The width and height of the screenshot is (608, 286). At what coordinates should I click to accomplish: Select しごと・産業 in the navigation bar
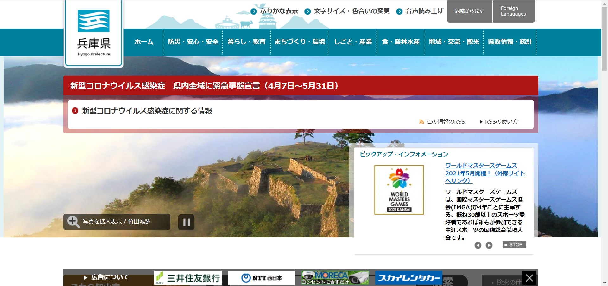pos(353,42)
